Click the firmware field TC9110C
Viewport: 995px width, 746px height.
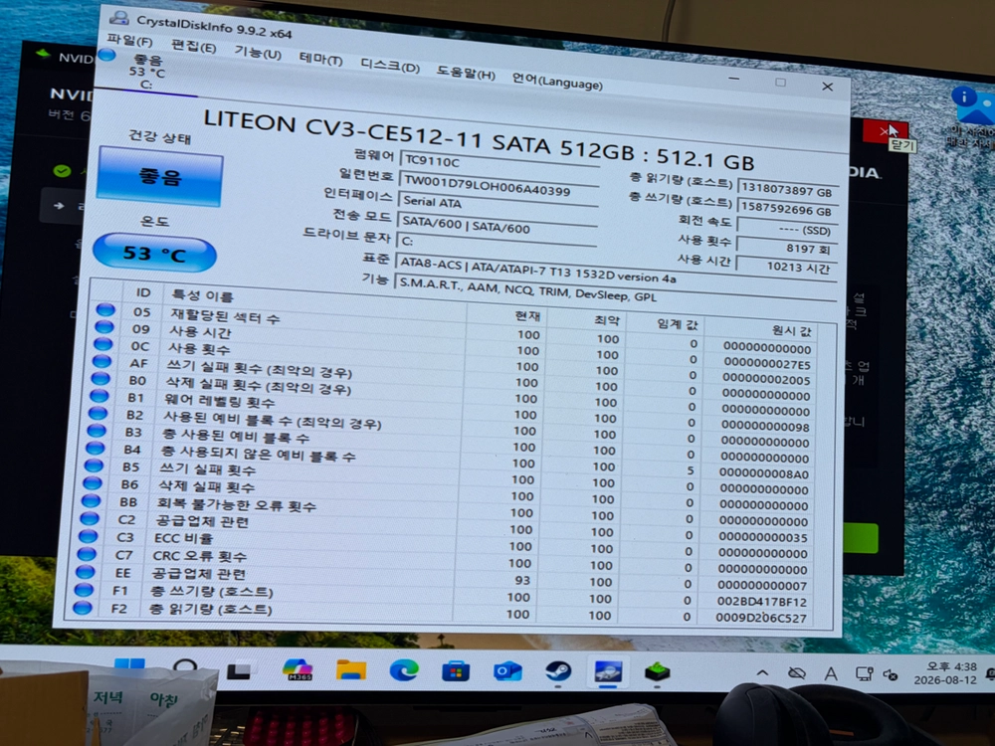[x=498, y=163]
